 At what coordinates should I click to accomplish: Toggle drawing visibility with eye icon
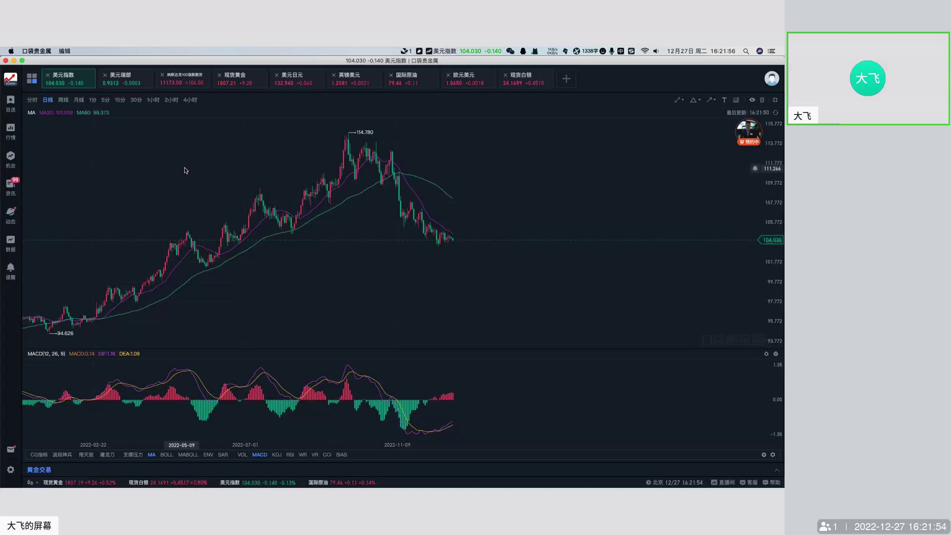click(752, 100)
